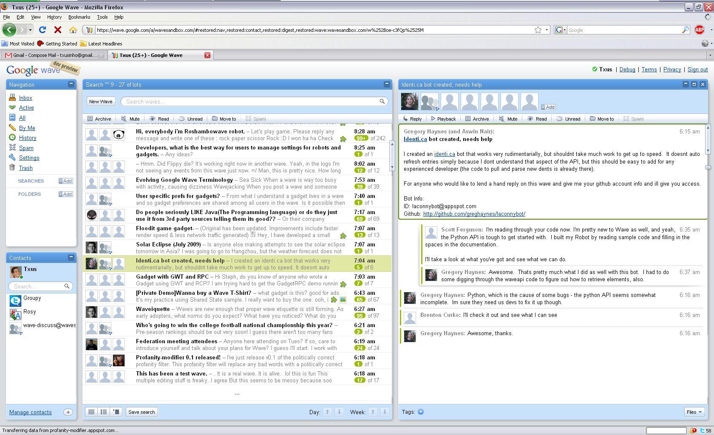Open the Bookmarks menu
Image resolution: width=714 pixels, height=435 pixels.
(x=79, y=17)
